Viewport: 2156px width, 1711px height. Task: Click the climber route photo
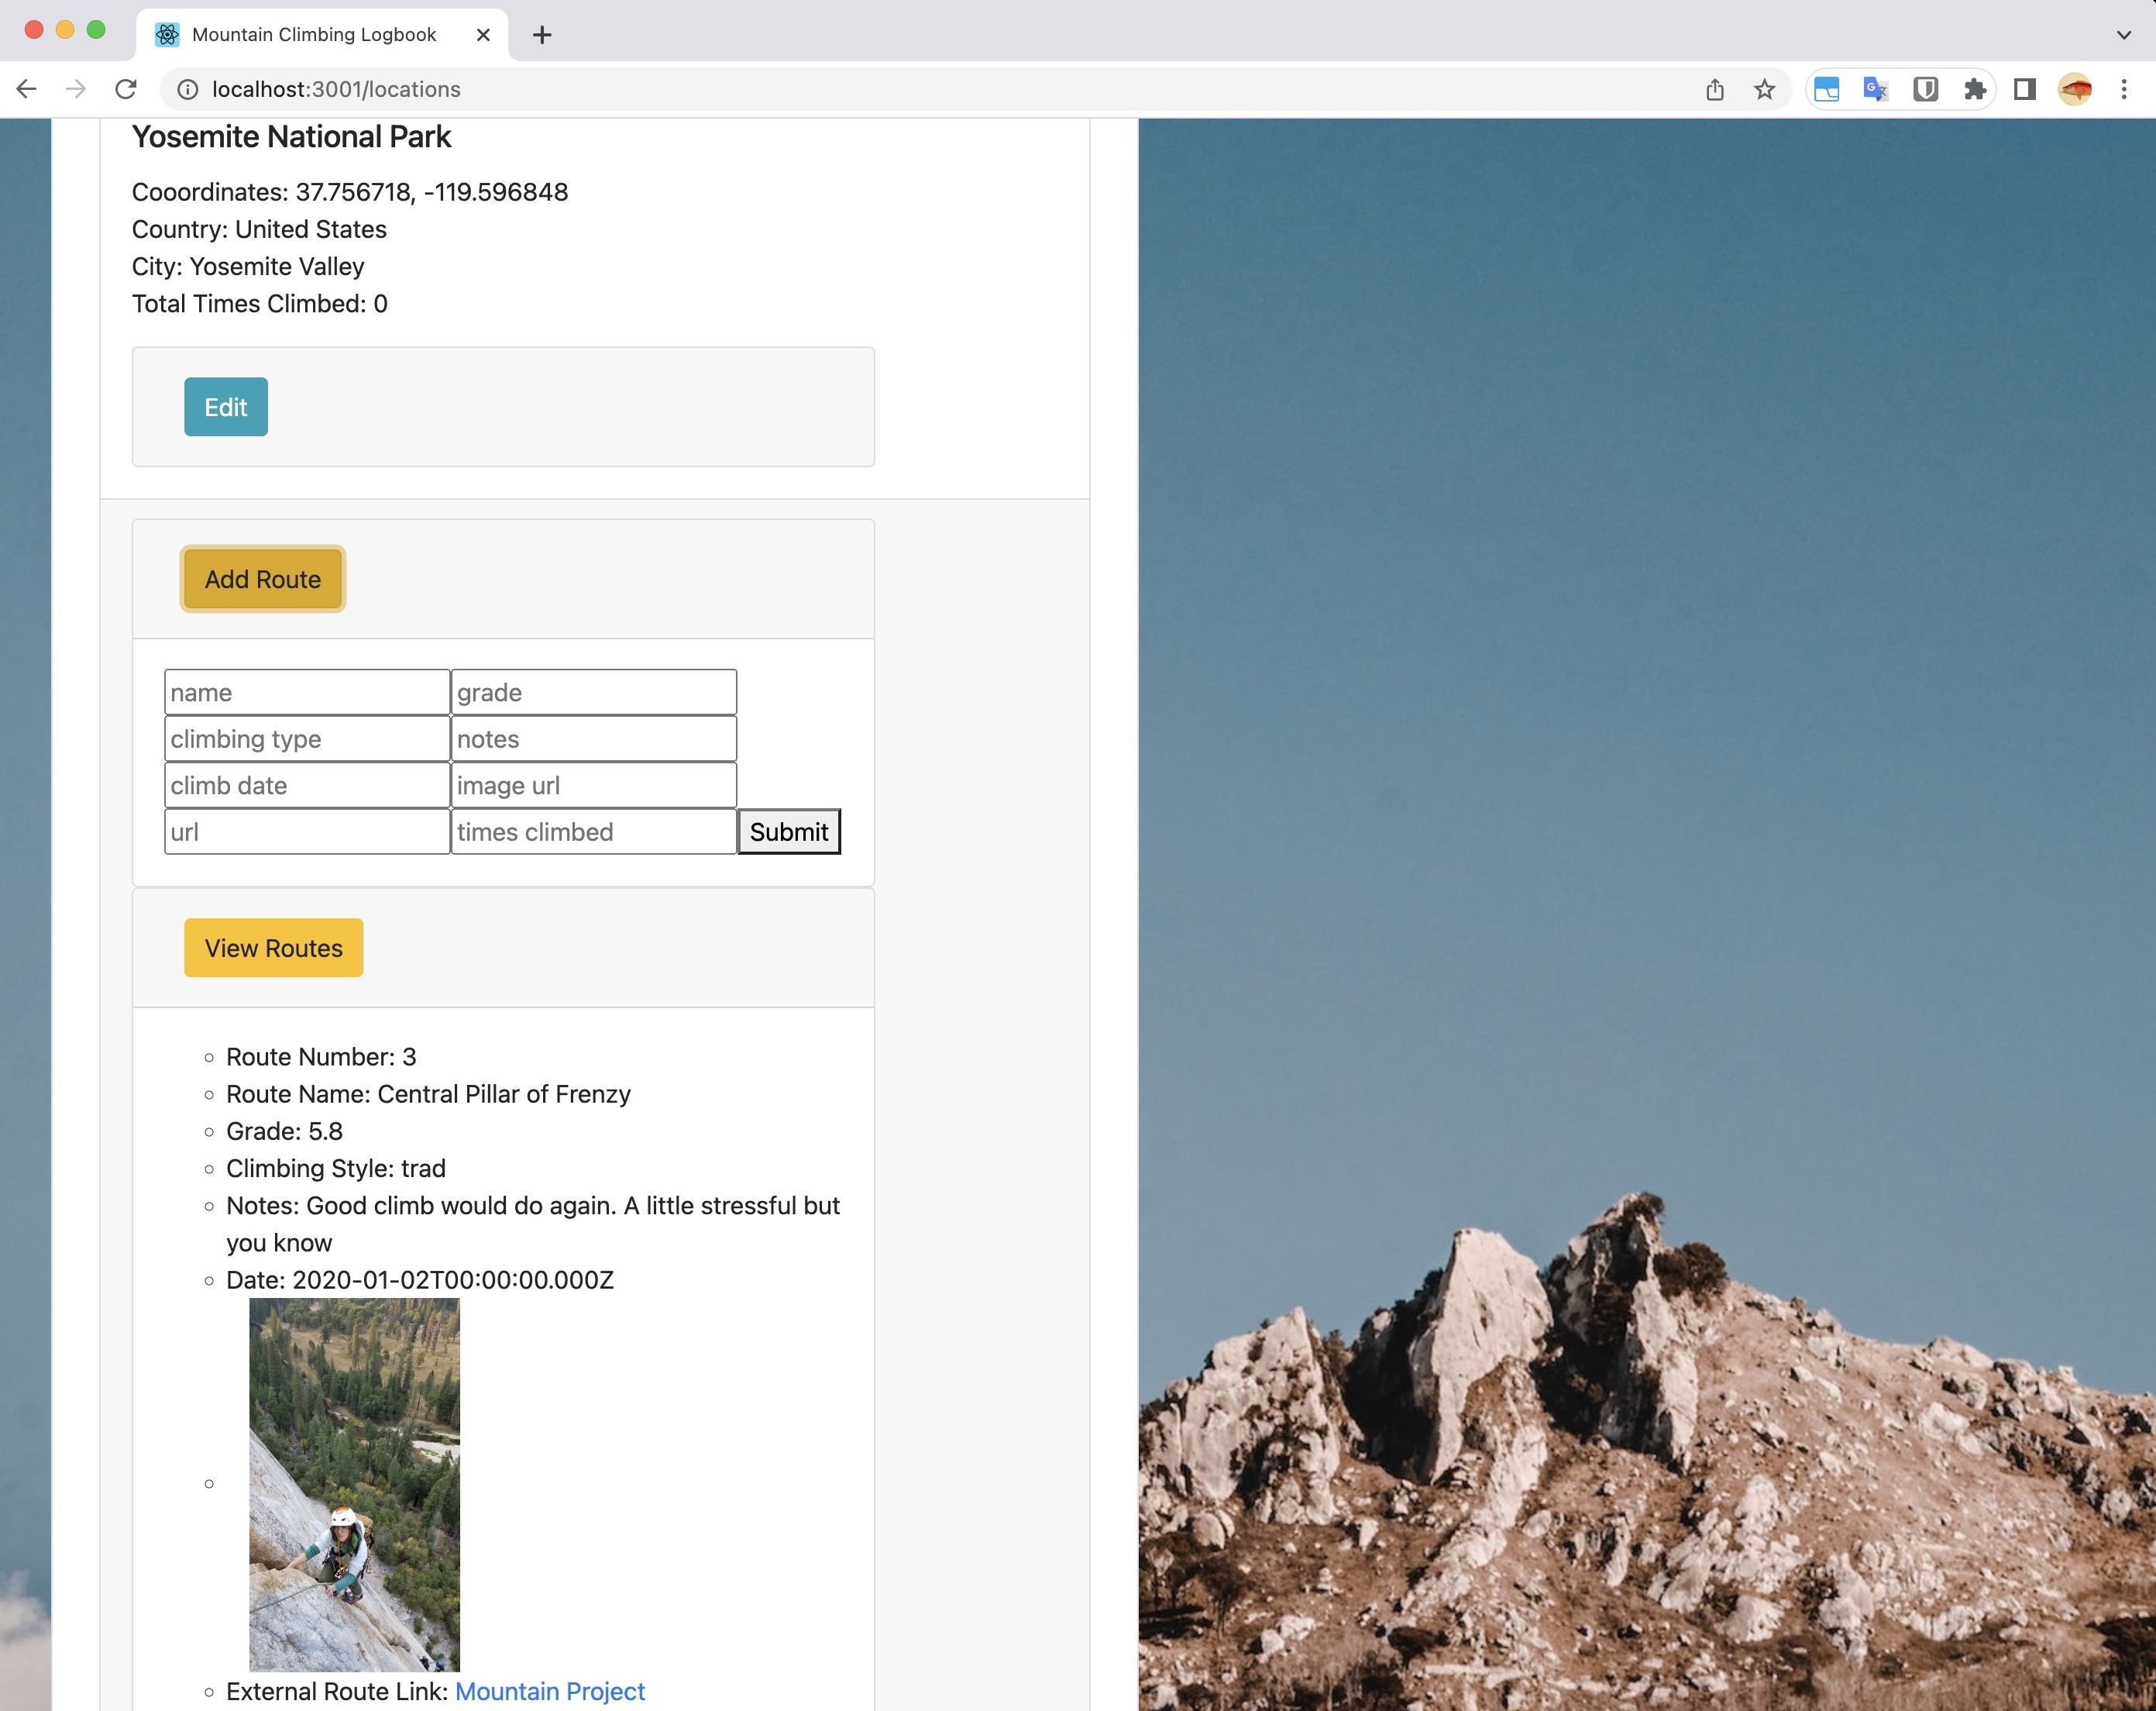pos(354,1484)
